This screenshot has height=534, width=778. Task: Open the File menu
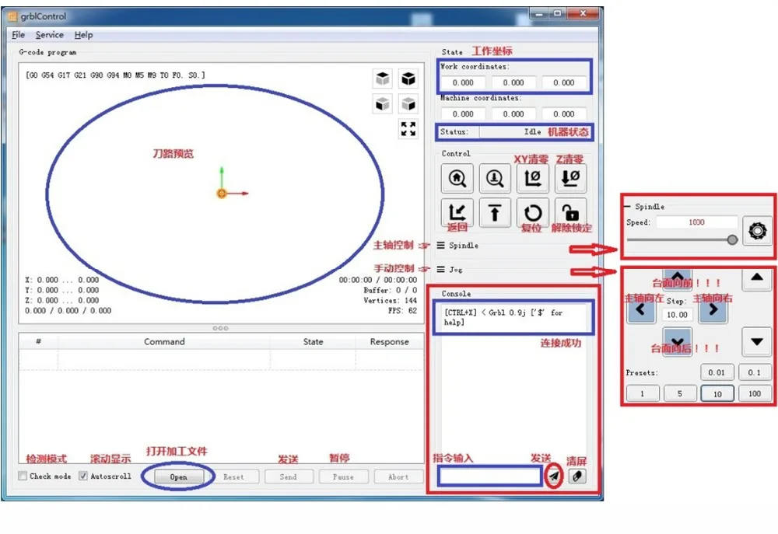(19, 35)
